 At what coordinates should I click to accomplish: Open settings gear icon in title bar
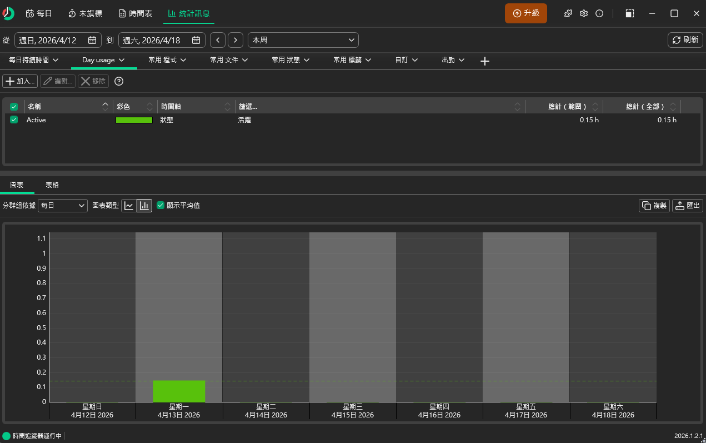point(584,13)
